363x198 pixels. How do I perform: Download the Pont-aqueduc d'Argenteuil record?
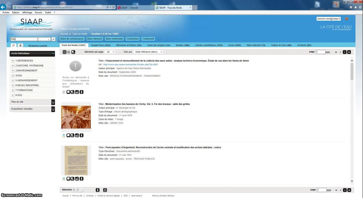(82, 179)
